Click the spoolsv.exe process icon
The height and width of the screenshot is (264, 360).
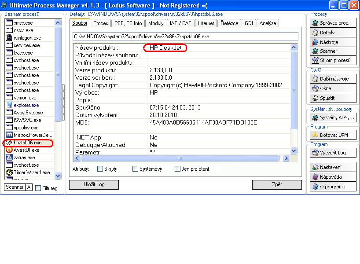click(9, 128)
